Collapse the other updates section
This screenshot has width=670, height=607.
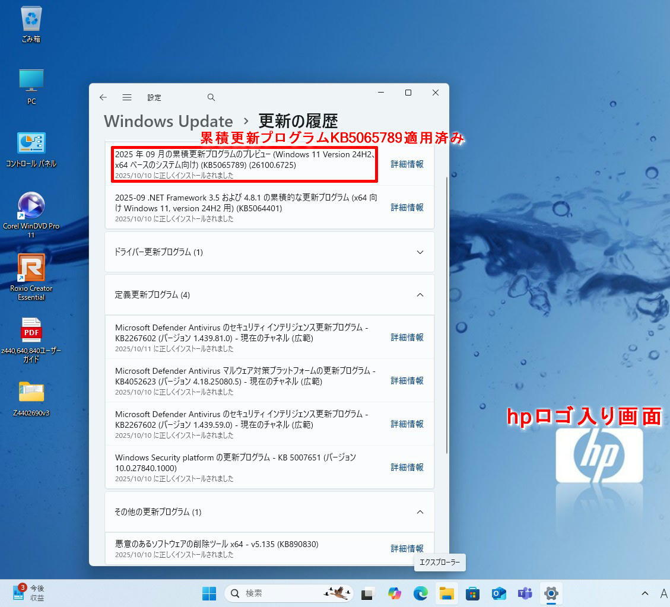coord(420,512)
